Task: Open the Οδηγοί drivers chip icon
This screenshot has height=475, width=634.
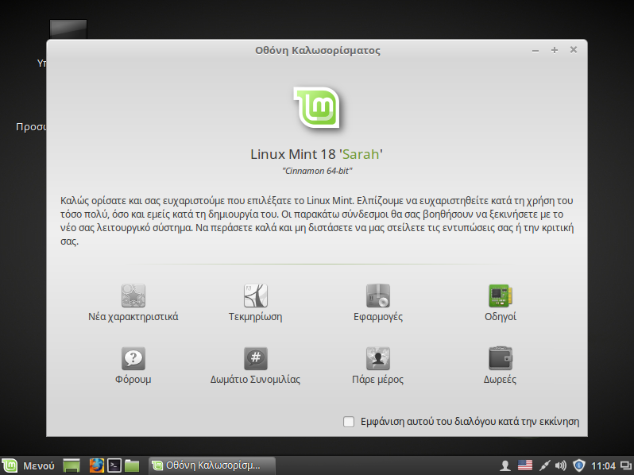Action: pyautogui.click(x=501, y=295)
